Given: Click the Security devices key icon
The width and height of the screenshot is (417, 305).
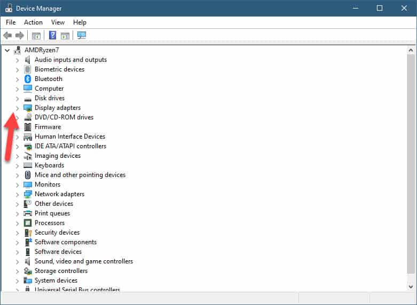Looking at the screenshot, I should 28,232.
